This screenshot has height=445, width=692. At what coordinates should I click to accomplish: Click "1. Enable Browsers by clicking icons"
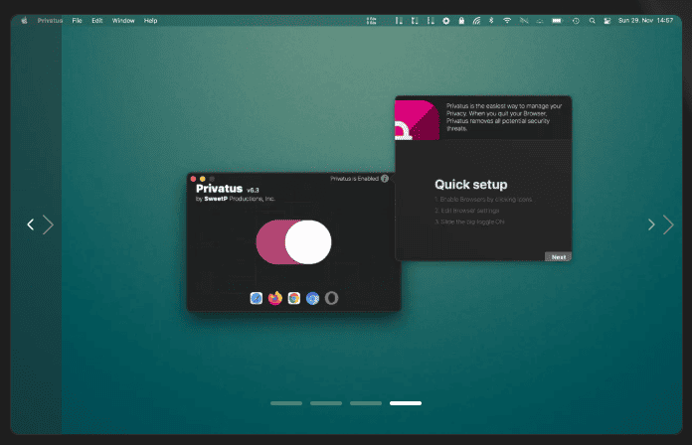[483, 200]
